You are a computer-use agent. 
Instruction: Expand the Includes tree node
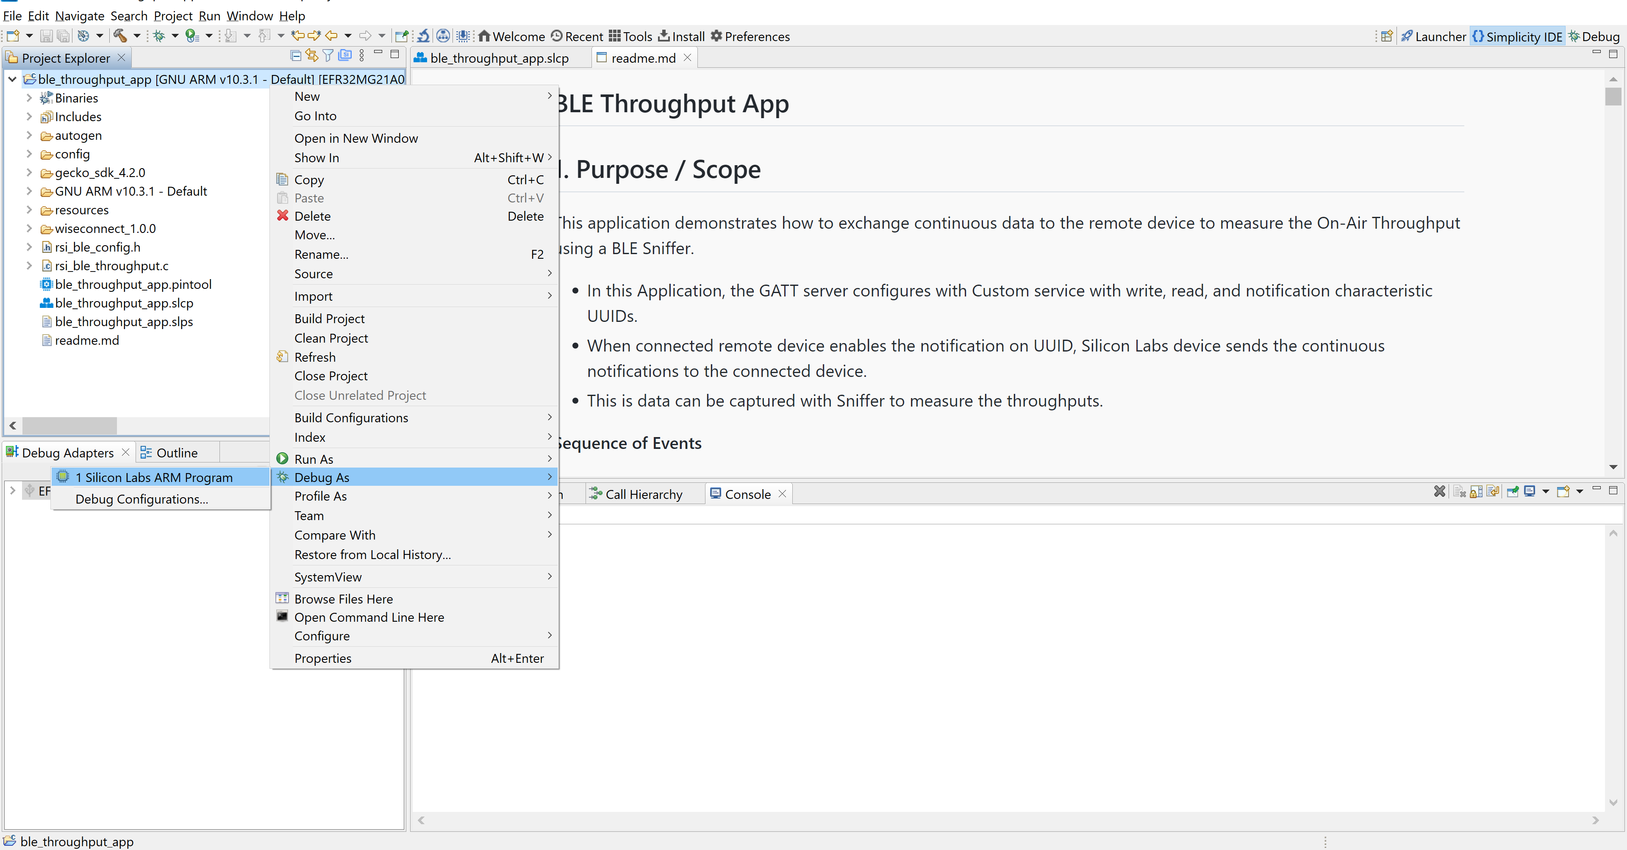coord(29,116)
